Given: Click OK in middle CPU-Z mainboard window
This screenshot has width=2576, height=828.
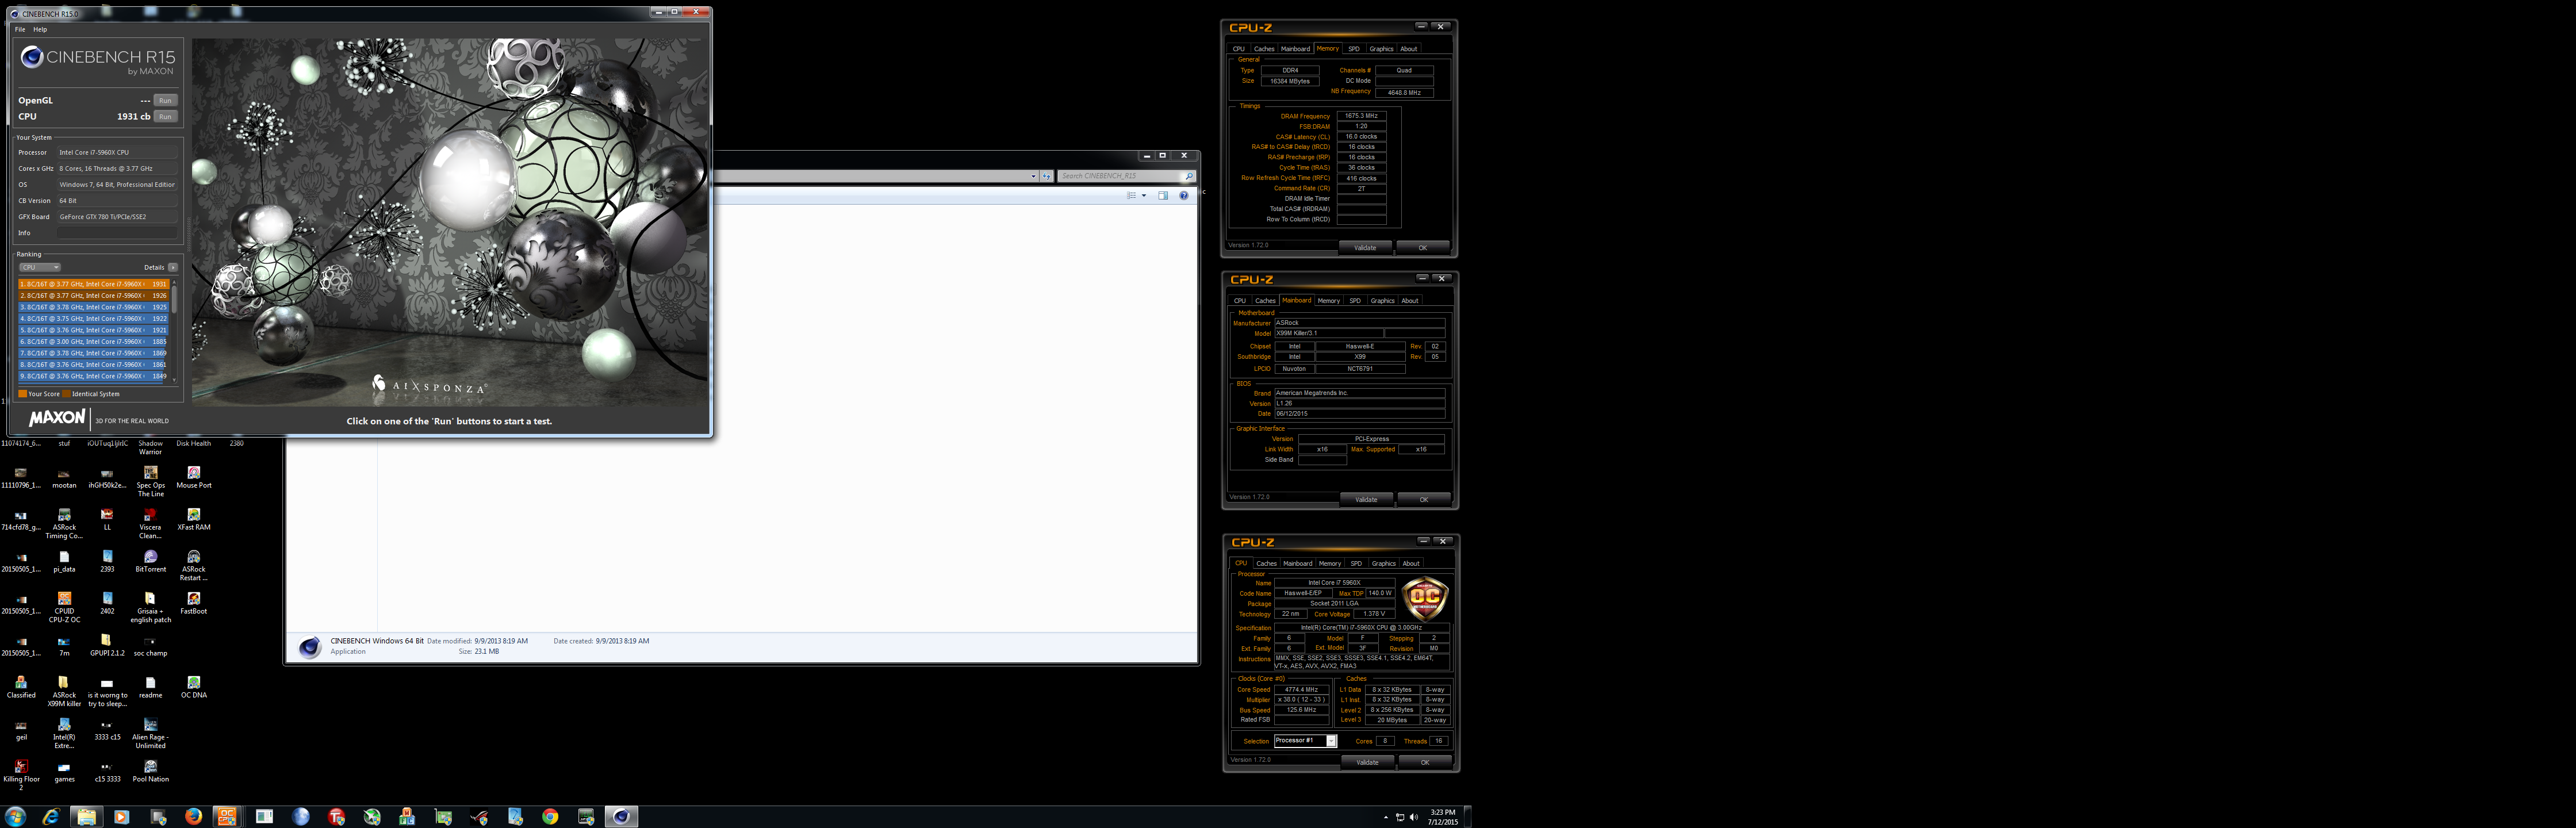Looking at the screenshot, I should [1424, 499].
